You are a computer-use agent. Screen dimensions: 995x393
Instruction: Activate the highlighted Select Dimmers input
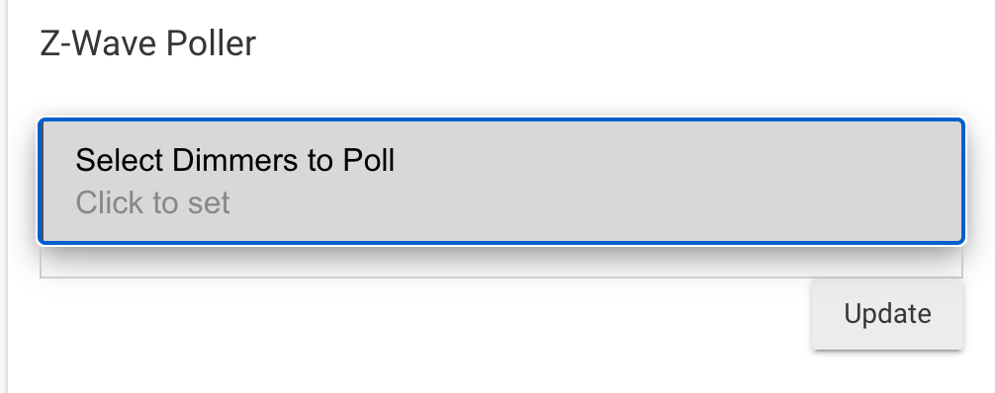[501, 181]
